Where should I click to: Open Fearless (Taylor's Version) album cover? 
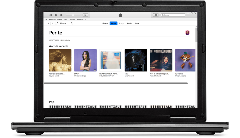pyautogui.click(x=60, y=60)
